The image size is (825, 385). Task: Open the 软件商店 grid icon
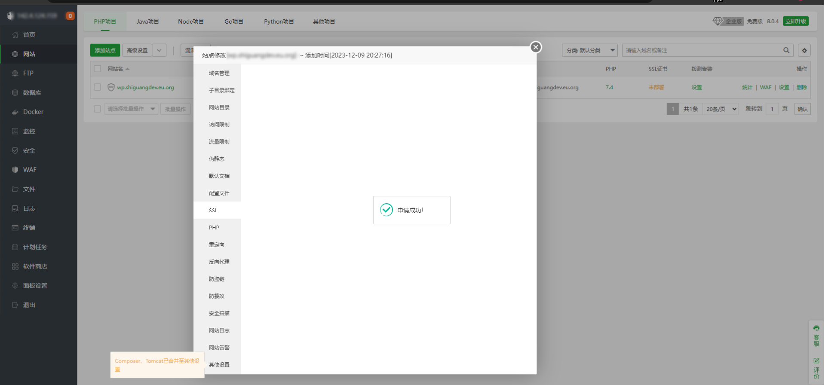point(15,266)
